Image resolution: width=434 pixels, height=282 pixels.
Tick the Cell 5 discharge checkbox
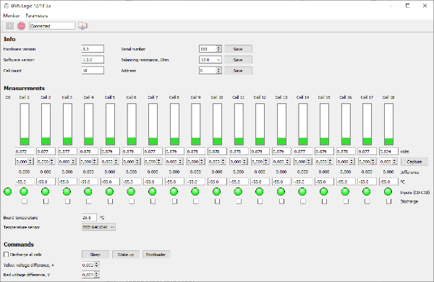click(x=110, y=201)
